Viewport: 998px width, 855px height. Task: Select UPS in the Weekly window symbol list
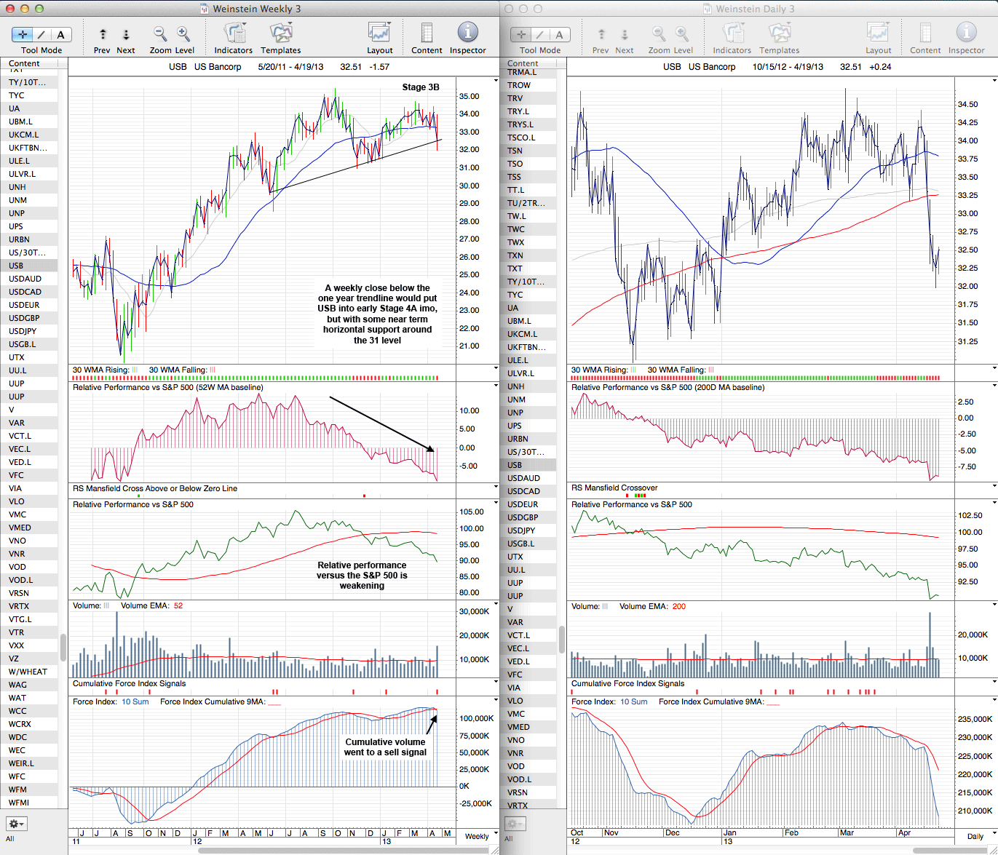click(x=16, y=226)
